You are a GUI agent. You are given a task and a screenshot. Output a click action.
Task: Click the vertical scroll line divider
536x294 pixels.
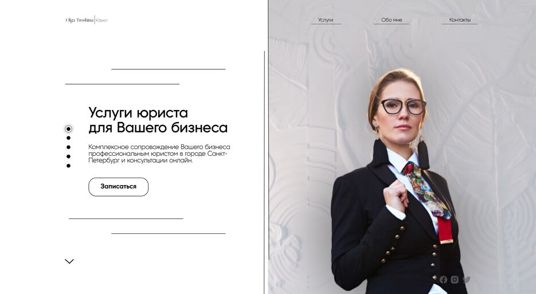click(264, 173)
